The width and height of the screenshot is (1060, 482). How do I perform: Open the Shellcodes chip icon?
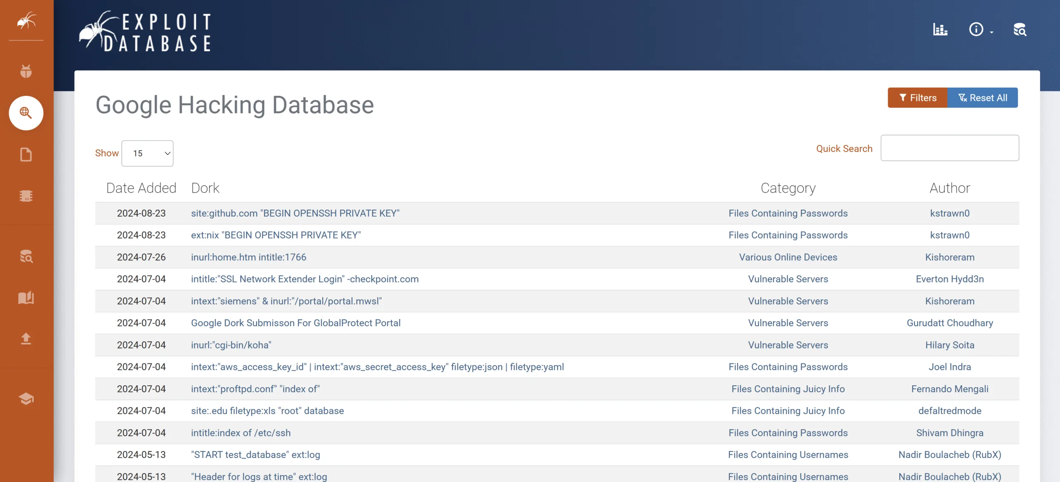pyautogui.click(x=26, y=196)
